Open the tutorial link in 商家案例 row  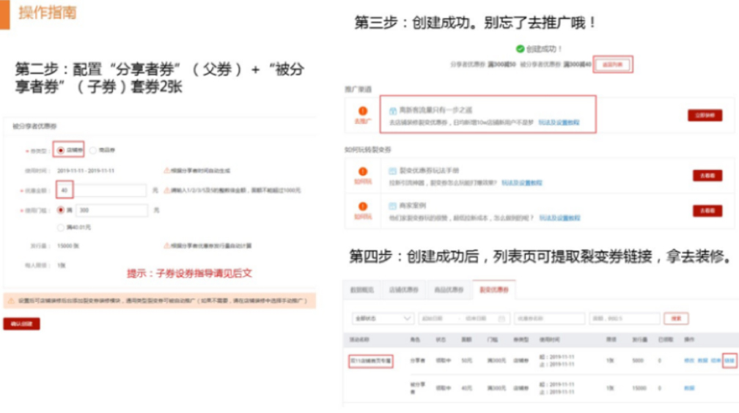coord(559,218)
